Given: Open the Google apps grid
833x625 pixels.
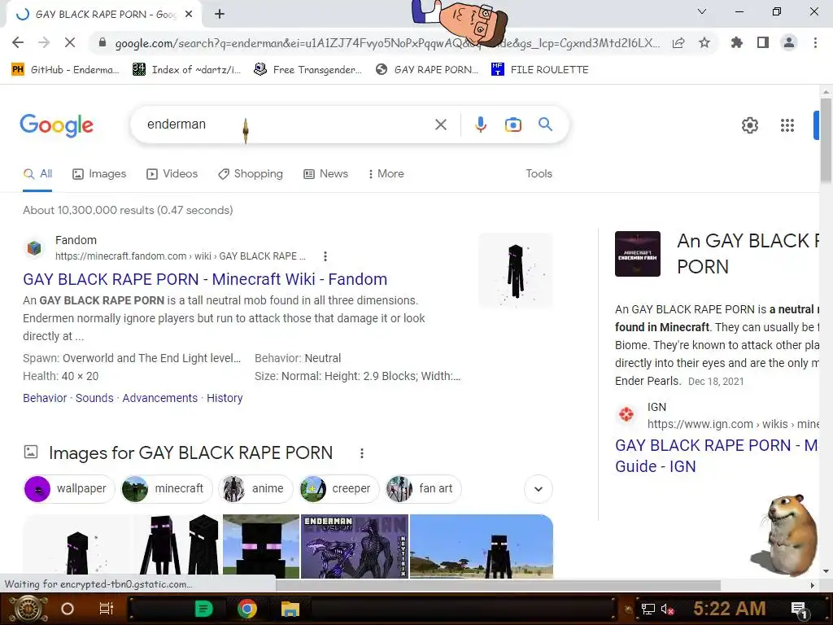Looking at the screenshot, I should pyautogui.click(x=787, y=125).
